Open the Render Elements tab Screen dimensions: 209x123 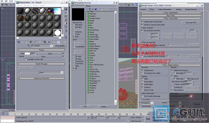pos(191,9)
